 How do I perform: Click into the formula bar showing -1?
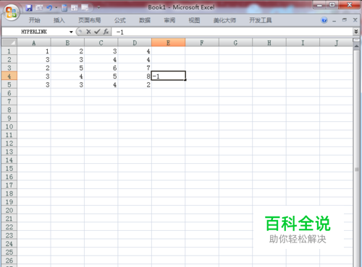pos(232,32)
